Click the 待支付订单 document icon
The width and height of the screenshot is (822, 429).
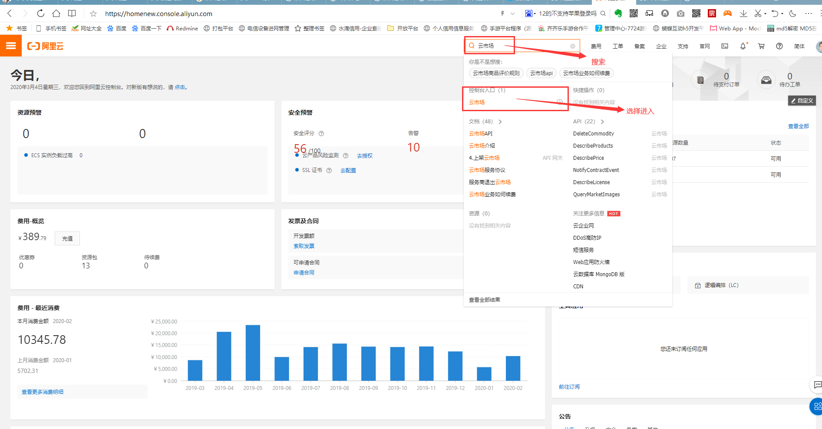[700, 80]
